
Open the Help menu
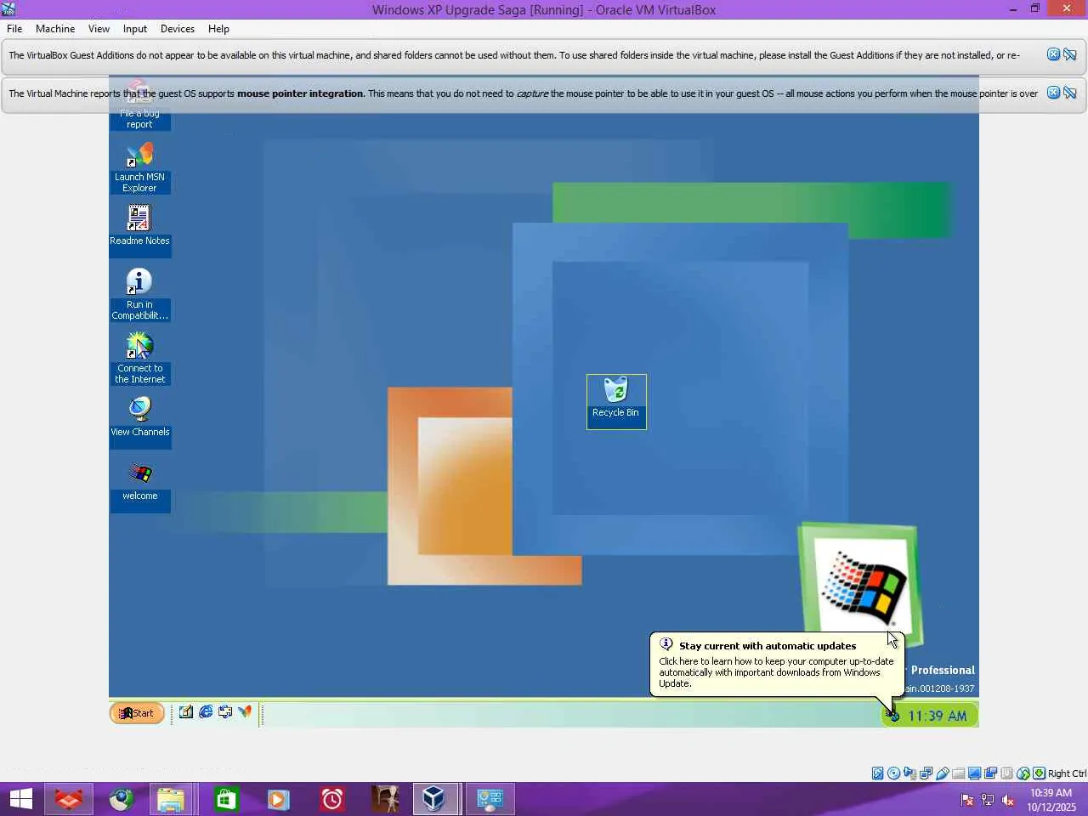pyautogui.click(x=218, y=28)
